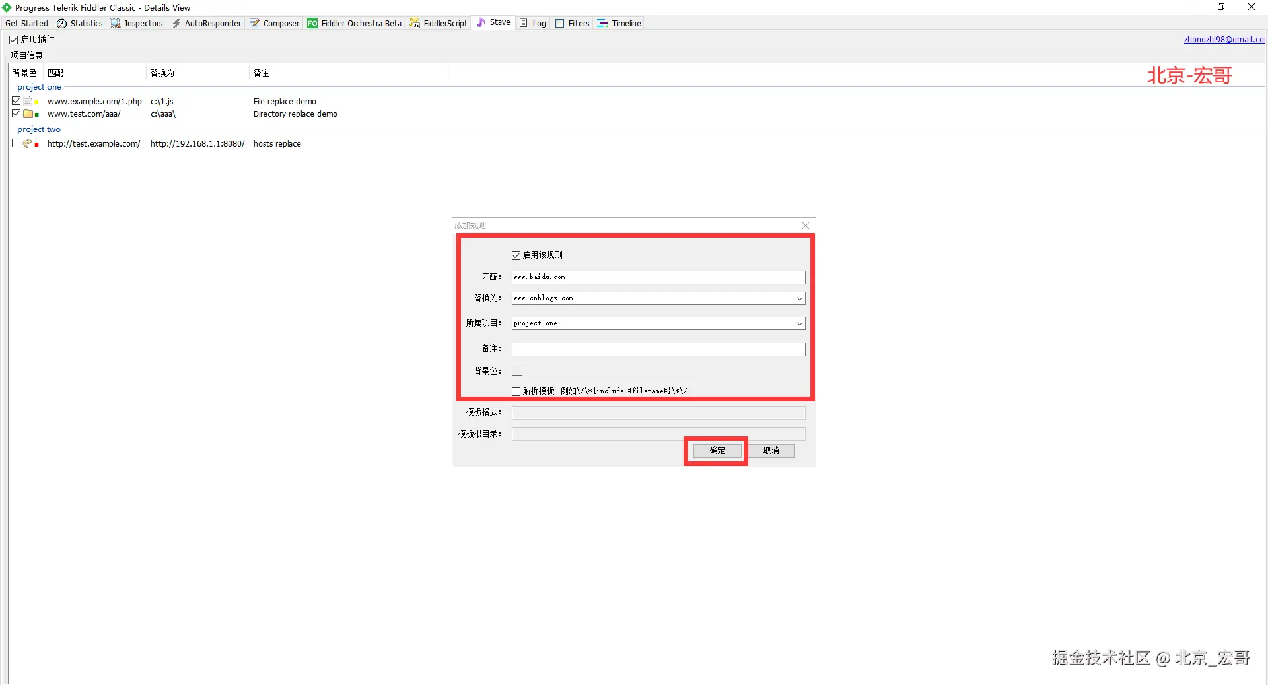The height and width of the screenshot is (685, 1268).
Task: Click the folder icon of www.test.com/aaa/ rule
Action: (x=28, y=114)
